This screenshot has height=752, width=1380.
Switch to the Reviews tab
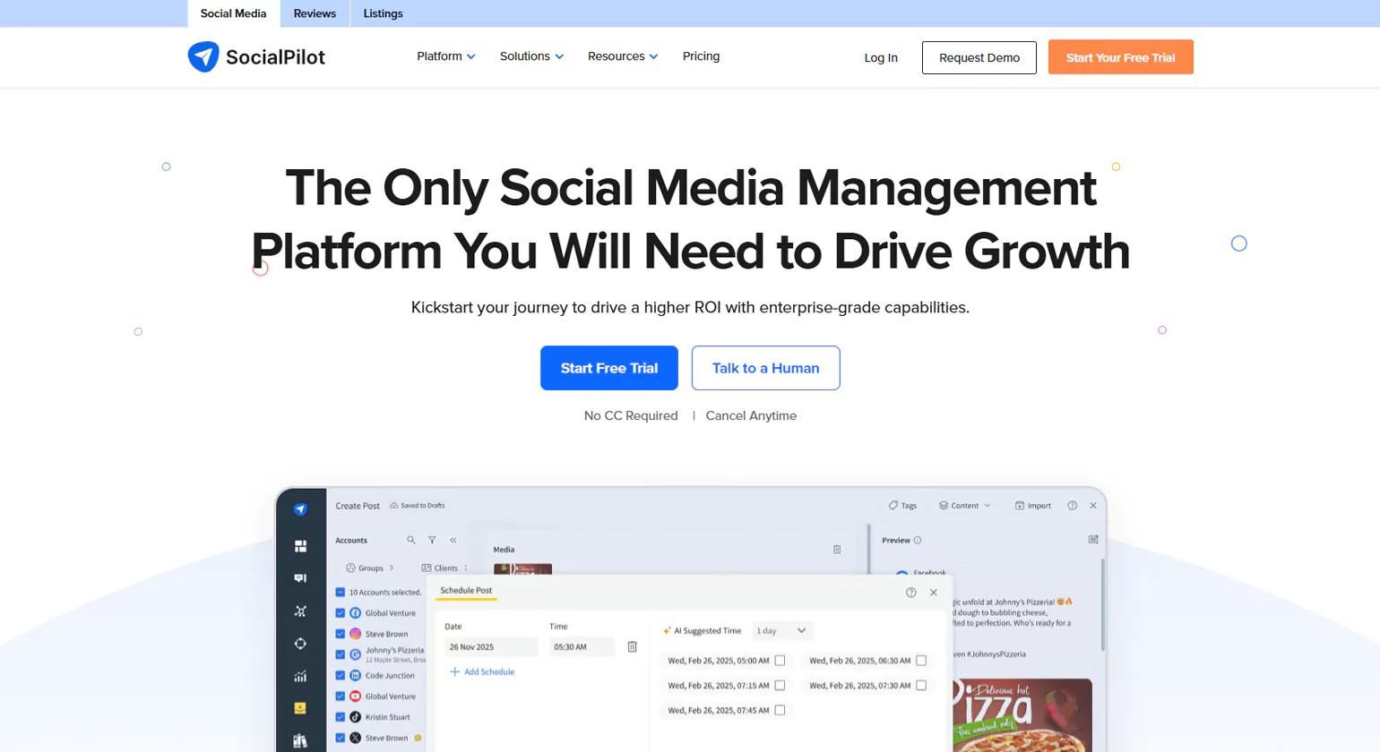pyautogui.click(x=314, y=13)
